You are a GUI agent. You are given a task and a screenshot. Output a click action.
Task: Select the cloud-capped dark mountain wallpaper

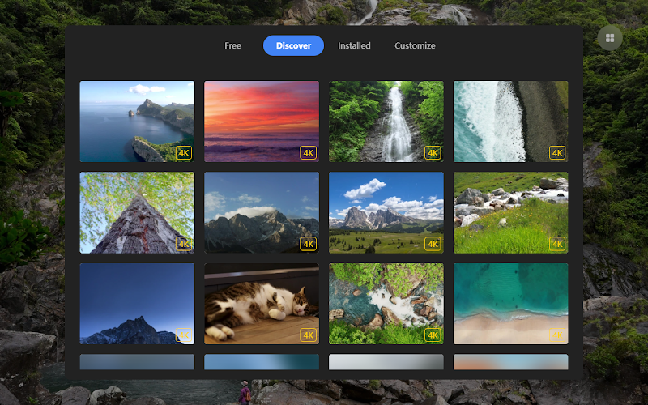262,212
